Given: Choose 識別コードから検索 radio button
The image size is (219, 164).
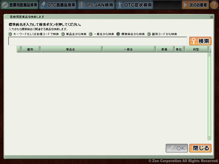Looking at the screenshot, I should coord(149,34).
